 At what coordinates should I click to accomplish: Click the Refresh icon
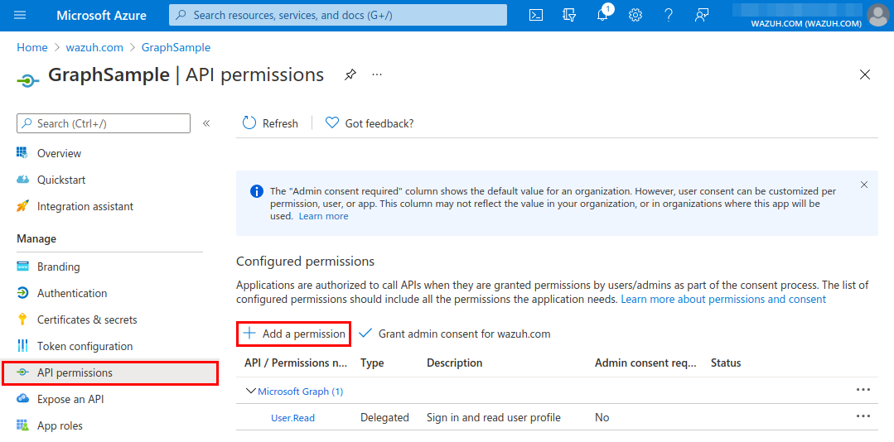point(249,123)
